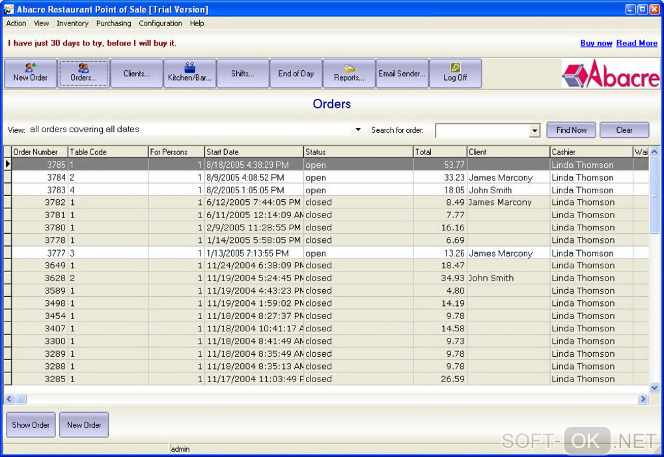Click the Abacre logo
This screenshot has width=664, height=457.
coord(610,74)
